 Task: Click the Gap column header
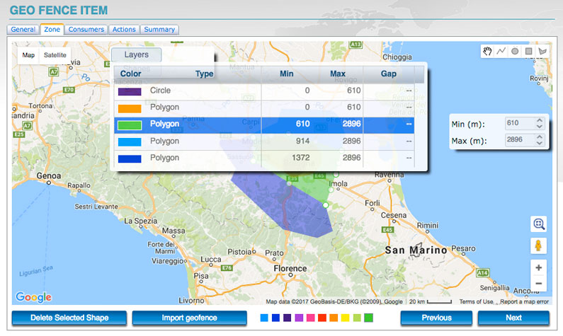(x=389, y=74)
